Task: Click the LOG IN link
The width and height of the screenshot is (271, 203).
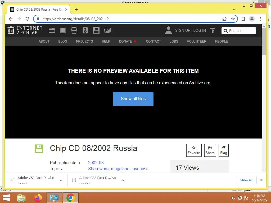Action: pos(200,30)
